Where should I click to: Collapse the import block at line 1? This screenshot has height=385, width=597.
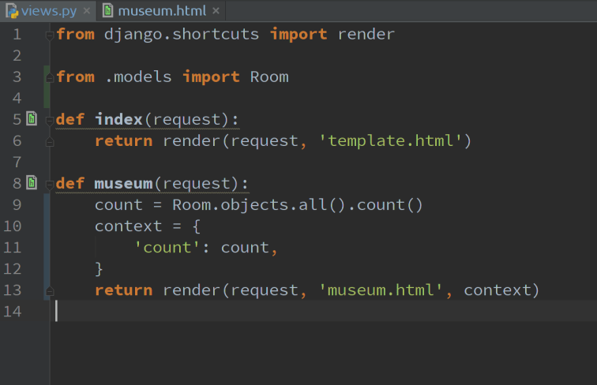tap(50, 35)
